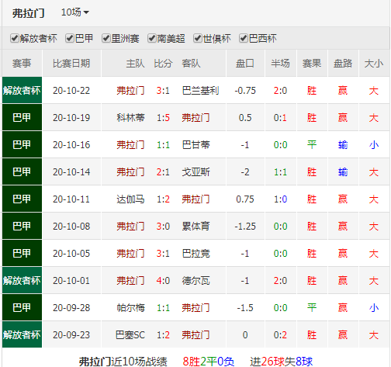Click the 赛事 column header
391x367 pixels.
[x=22, y=64]
